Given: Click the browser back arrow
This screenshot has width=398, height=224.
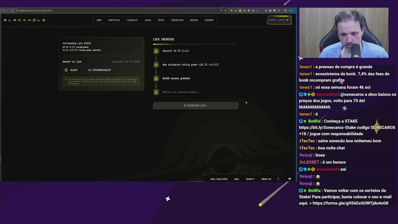Looking at the screenshot, I should coord(4,11).
